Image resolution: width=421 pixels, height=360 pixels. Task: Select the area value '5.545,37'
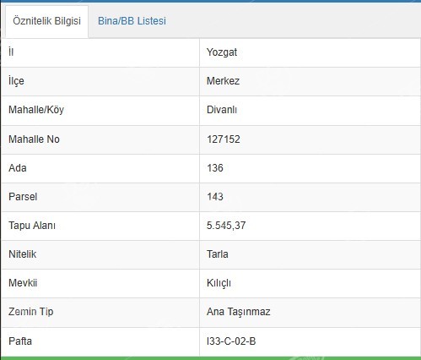tap(226, 226)
